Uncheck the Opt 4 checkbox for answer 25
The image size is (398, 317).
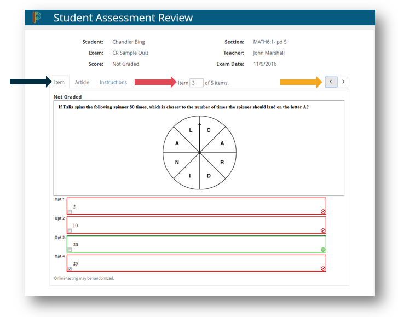point(70,269)
